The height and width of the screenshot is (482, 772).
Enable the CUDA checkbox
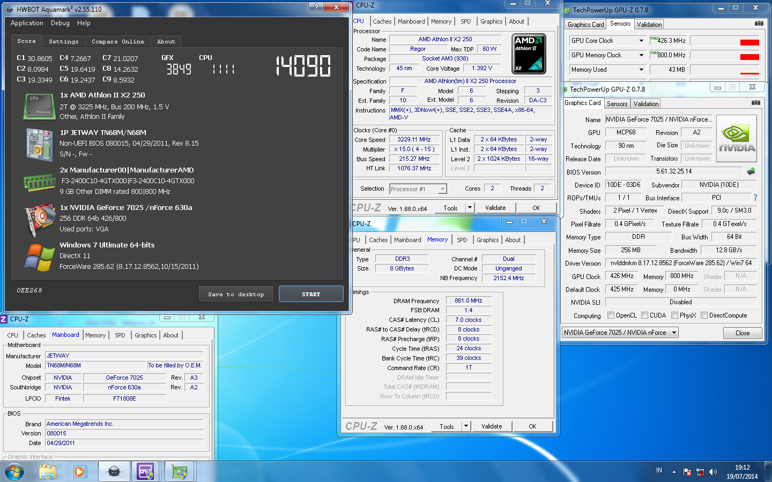pyautogui.click(x=644, y=315)
